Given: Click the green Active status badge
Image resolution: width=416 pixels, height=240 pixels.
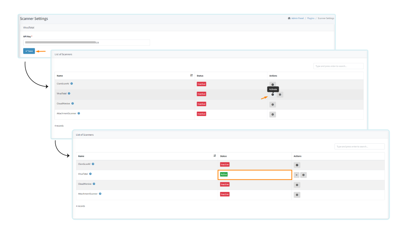Looking at the screenshot, I should pyautogui.click(x=223, y=174).
